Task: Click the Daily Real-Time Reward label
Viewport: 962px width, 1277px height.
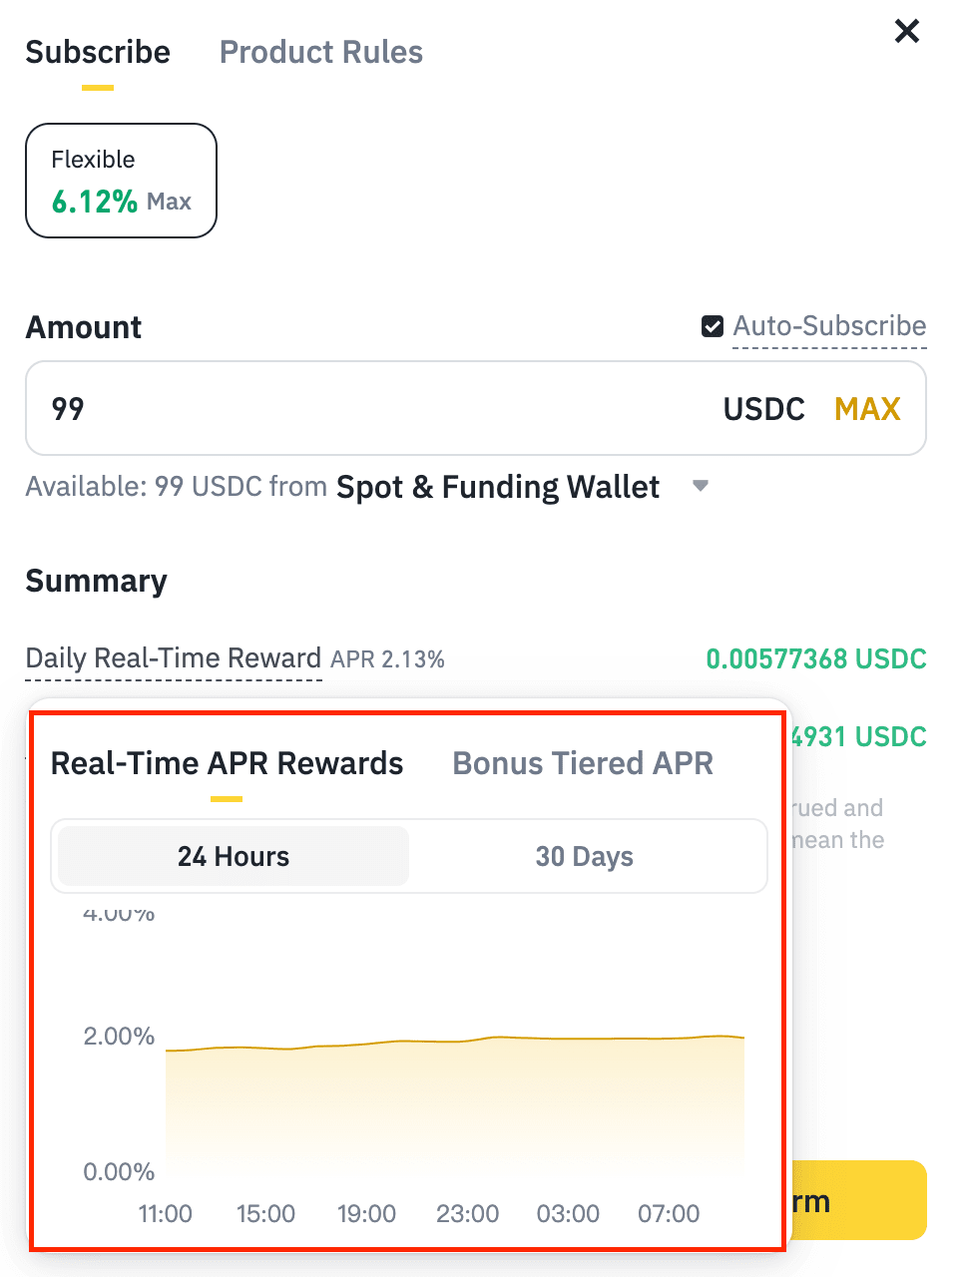Action: [x=173, y=658]
